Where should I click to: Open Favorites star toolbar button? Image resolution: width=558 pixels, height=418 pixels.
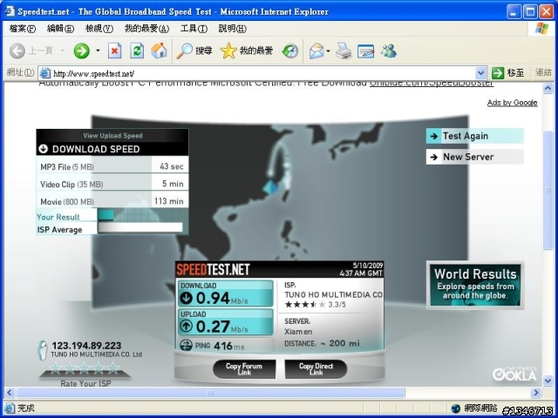[247, 51]
